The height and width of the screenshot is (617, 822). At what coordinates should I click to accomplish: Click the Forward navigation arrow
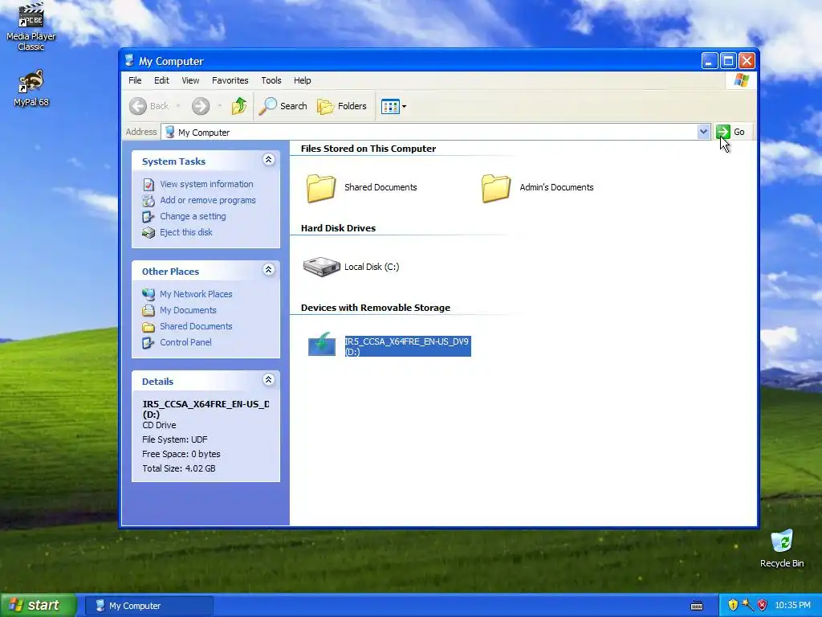click(x=200, y=106)
